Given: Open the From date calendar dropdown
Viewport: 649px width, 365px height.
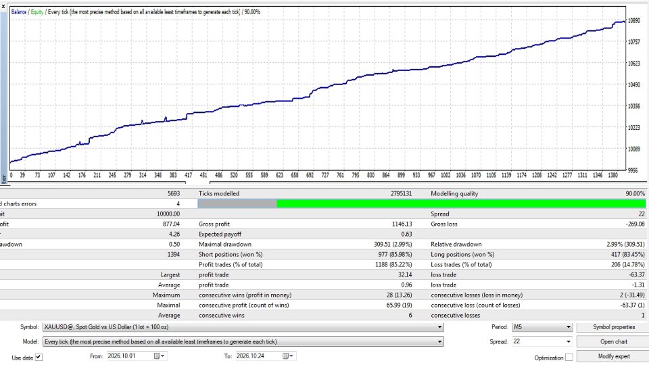Looking at the screenshot, I should pyautogui.click(x=160, y=356).
